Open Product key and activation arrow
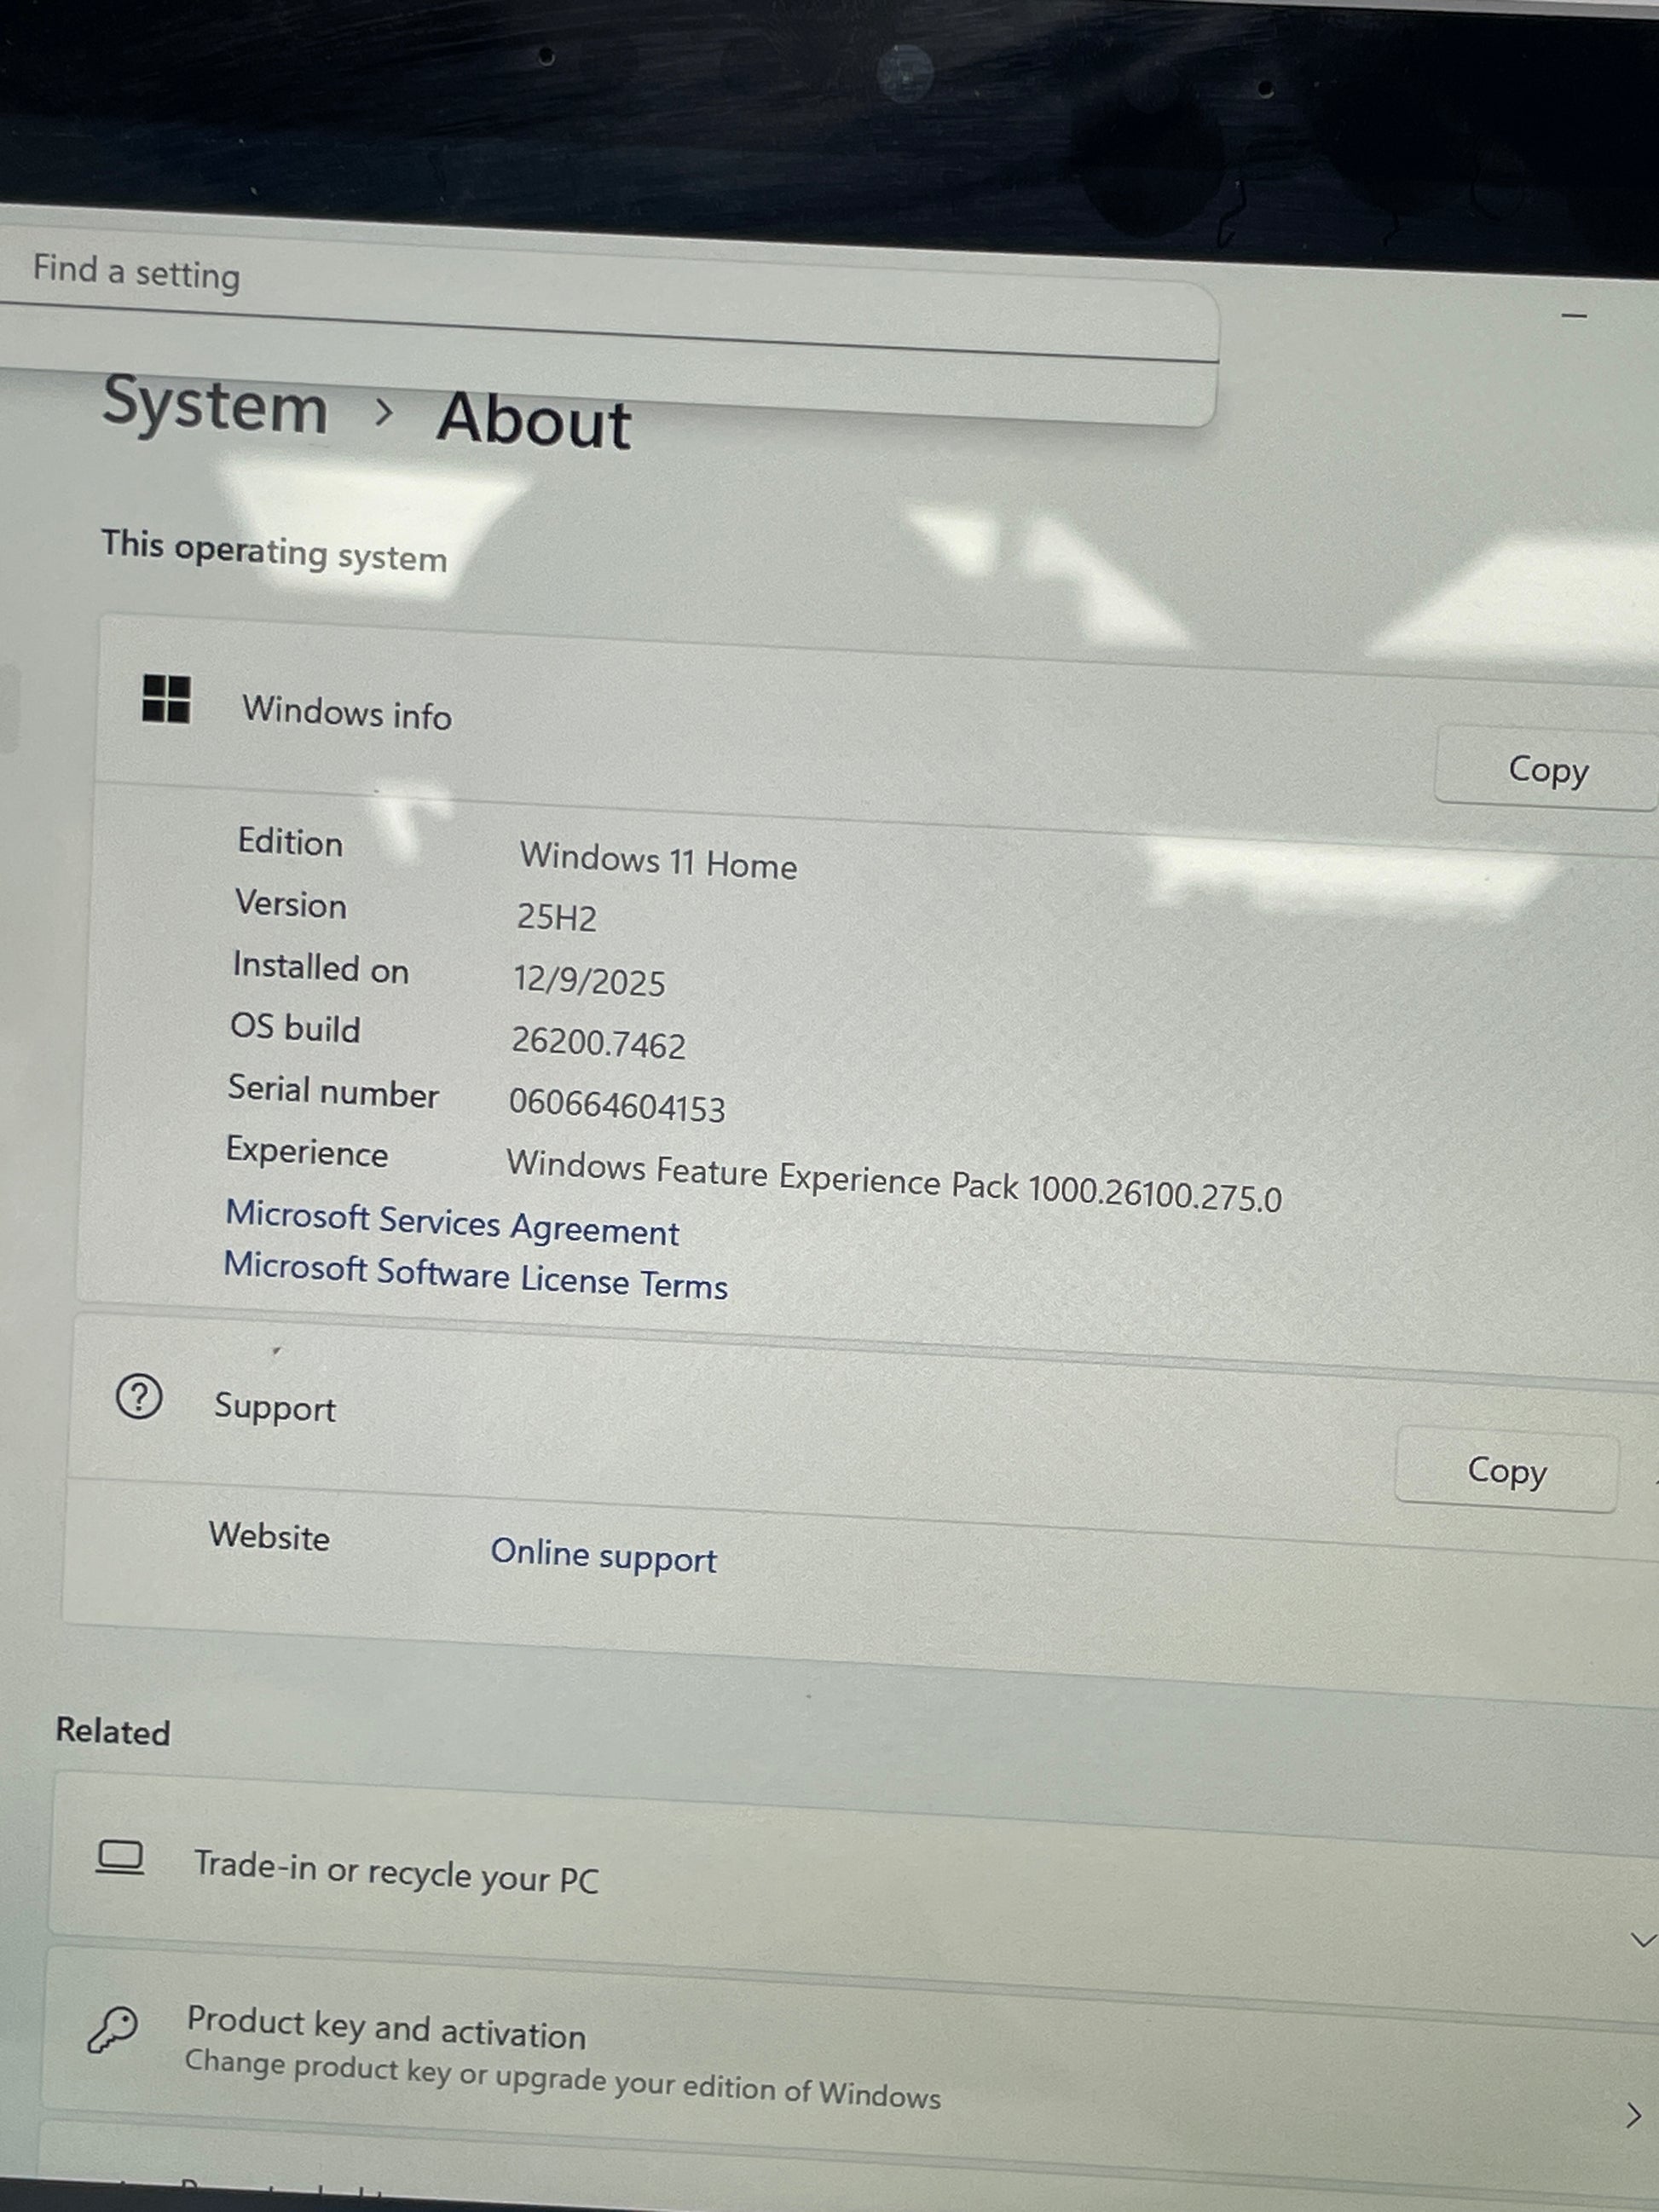The image size is (1659, 2212). click(x=1633, y=2115)
